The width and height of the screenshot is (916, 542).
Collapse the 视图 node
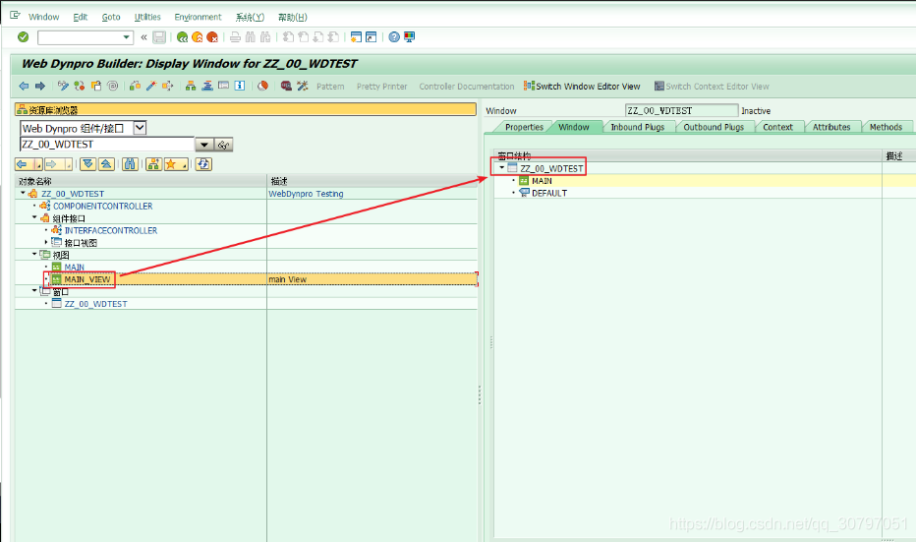(34, 255)
